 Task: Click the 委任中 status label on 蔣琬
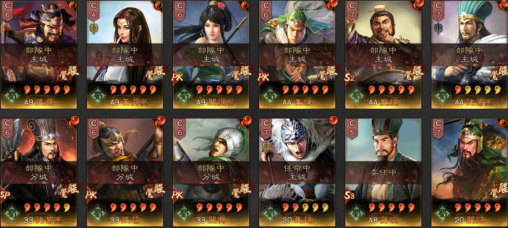click(x=383, y=173)
